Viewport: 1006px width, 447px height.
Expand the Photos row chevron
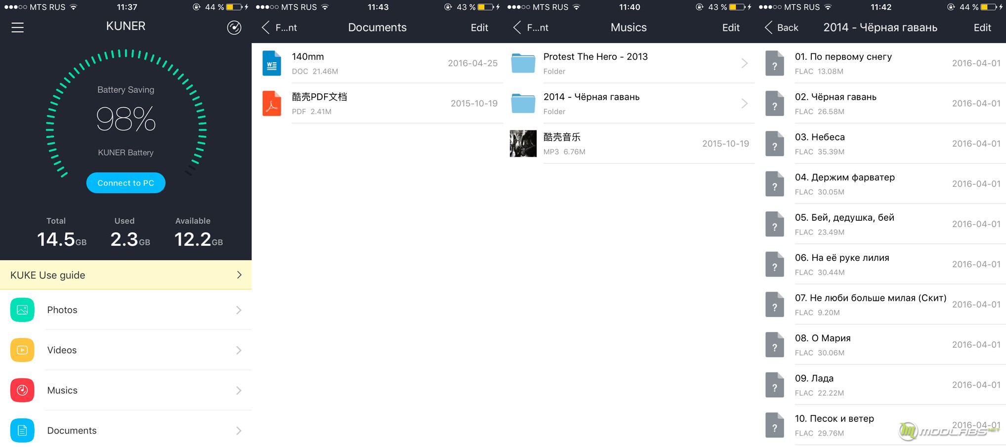(x=239, y=310)
